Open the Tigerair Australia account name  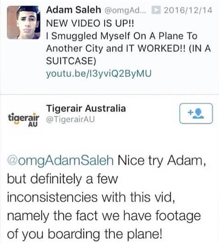click(x=86, y=108)
